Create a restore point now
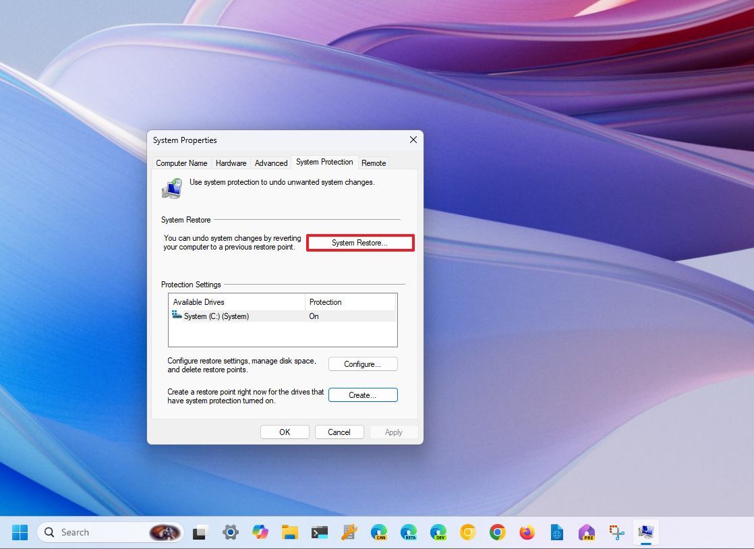Viewport: 754px width, 549px height. pyautogui.click(x=363, y=395)
